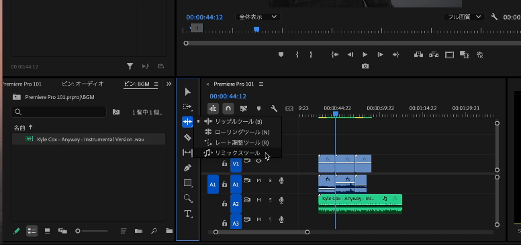The image size is (521, 245).
Task: Mute the A1 audio track
Action: (259, 181)
